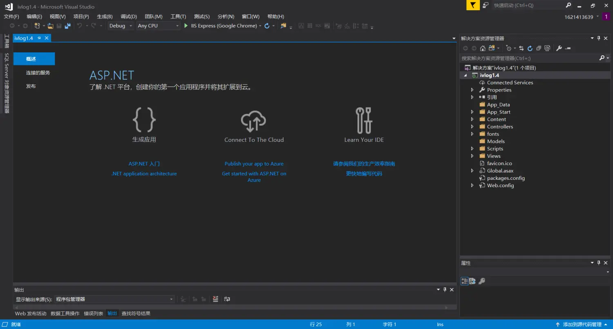Image resolution: width=613 pixels, height=329 pixels.
Task: Open the Any CPU platform dropdown
Action: click(x=158, y=26)
